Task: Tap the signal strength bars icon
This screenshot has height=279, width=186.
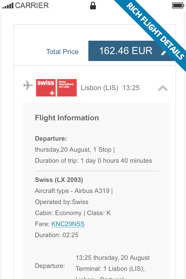Action: pyautogui.click(x=8, y=6)
